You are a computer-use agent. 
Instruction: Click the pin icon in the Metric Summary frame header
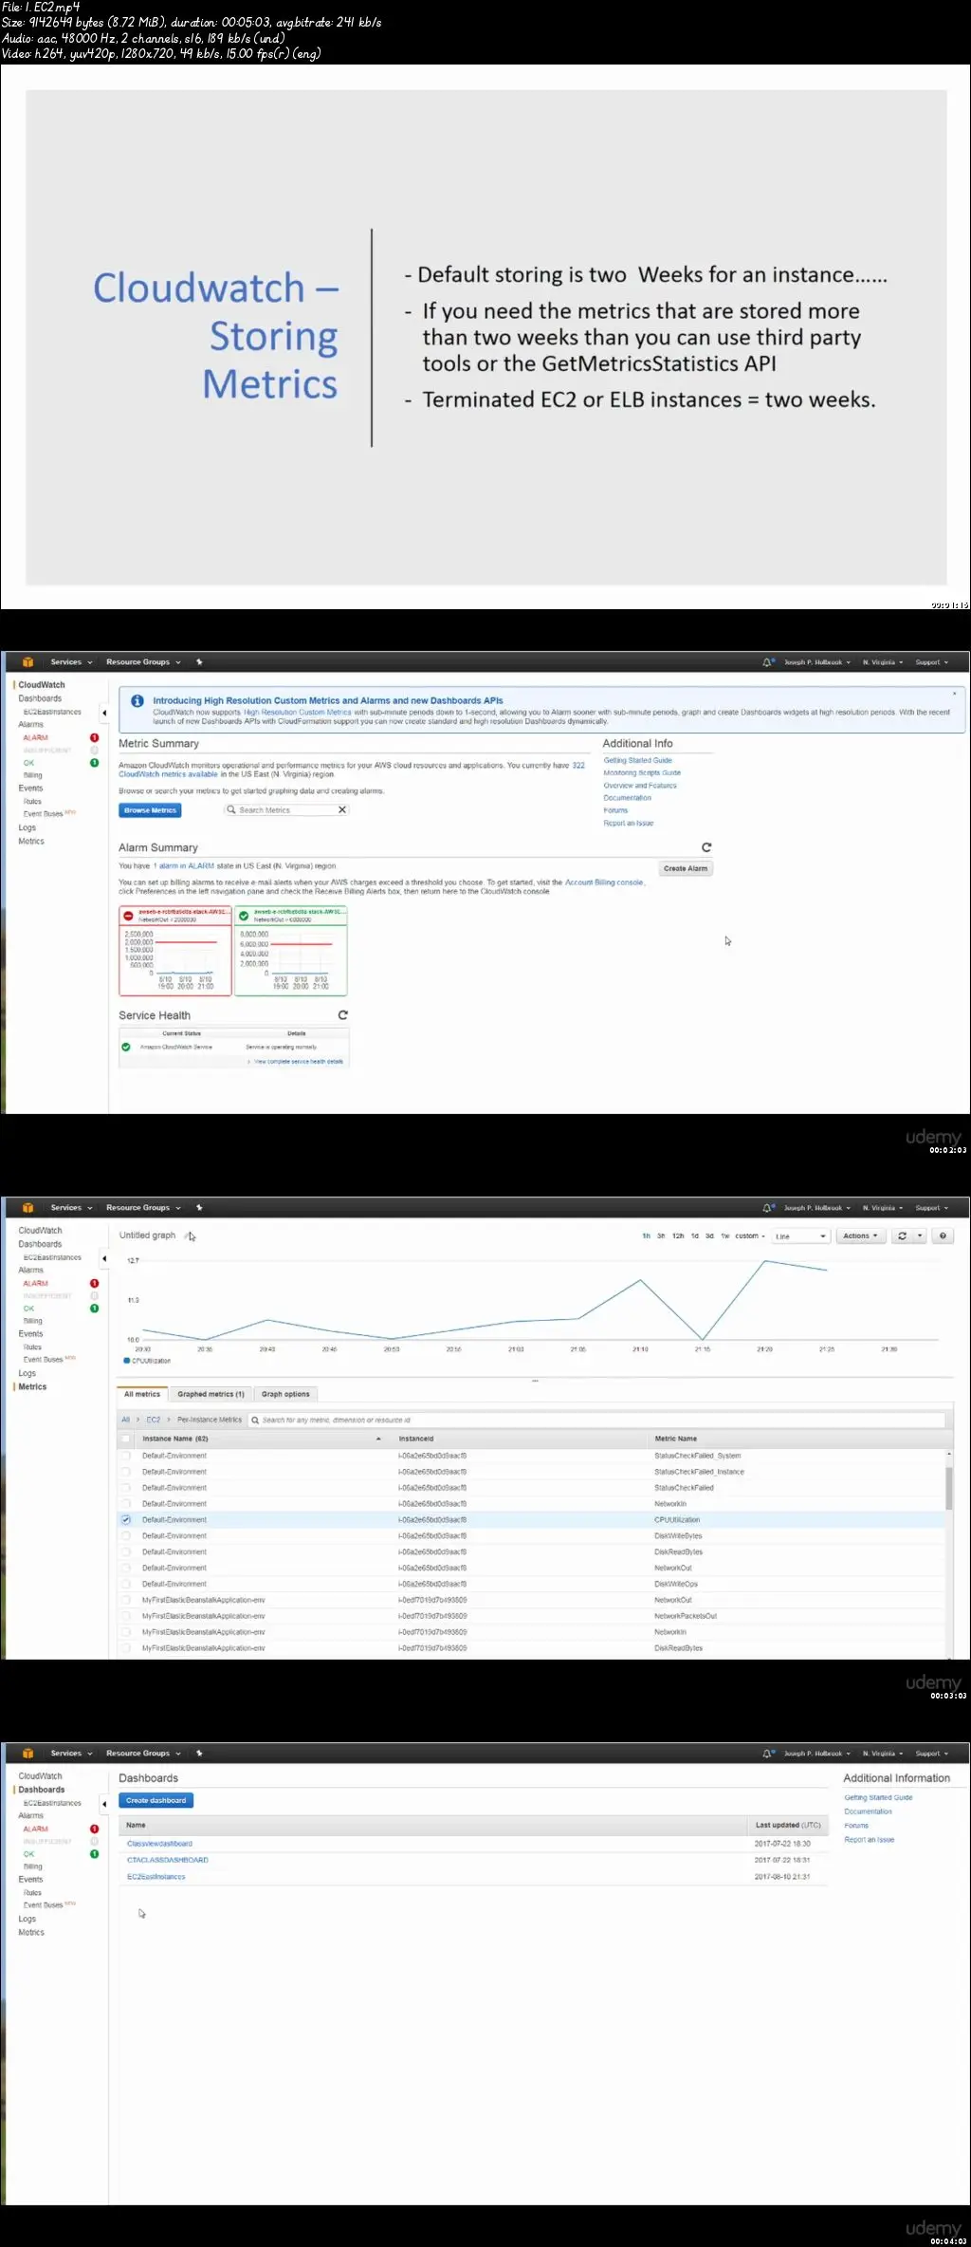point(199,662)
